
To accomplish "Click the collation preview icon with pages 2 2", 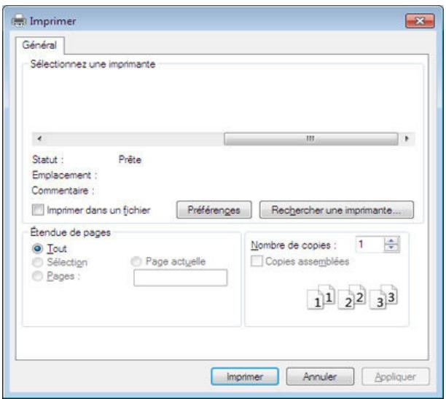I will (352, 297).
